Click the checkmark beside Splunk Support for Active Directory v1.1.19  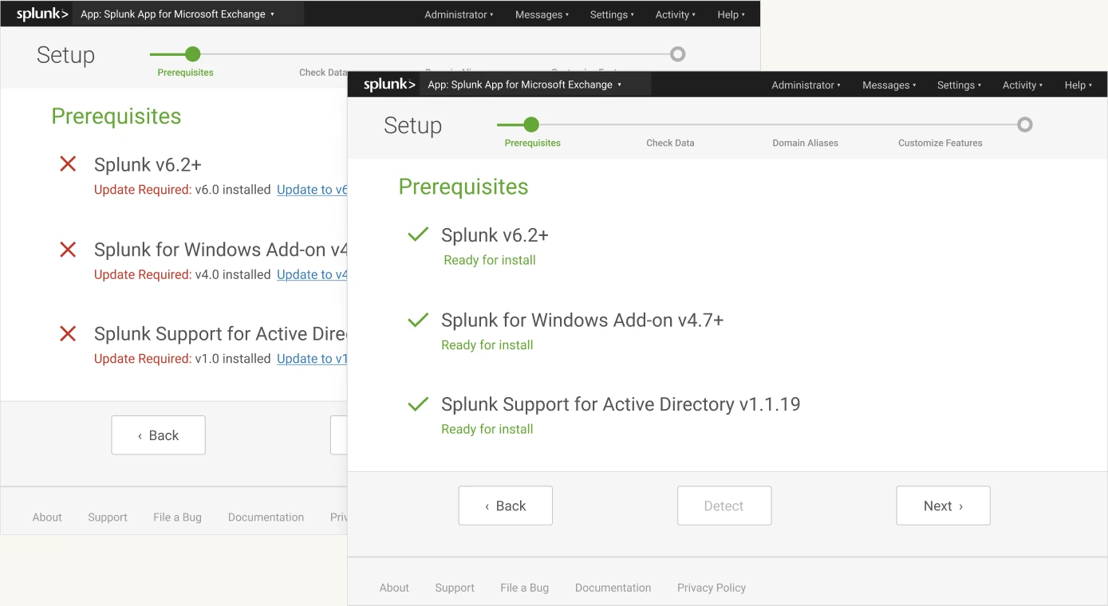(418, 404)
